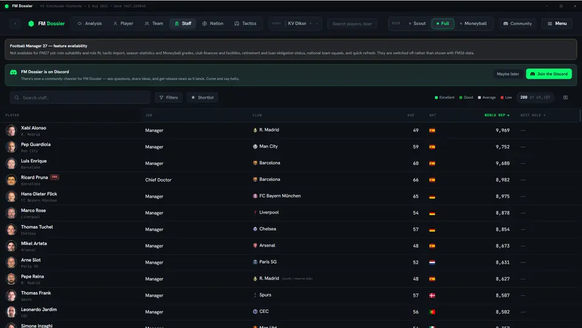Image resolution: width=582 pixels, height=328 pixels.
Task: Select Thomas Tuchel's name
Action: 37,227
